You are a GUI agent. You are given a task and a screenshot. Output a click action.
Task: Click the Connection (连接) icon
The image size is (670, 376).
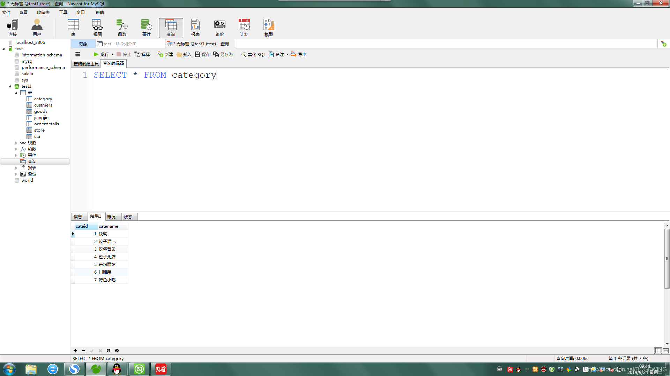[x=13, y=28]
